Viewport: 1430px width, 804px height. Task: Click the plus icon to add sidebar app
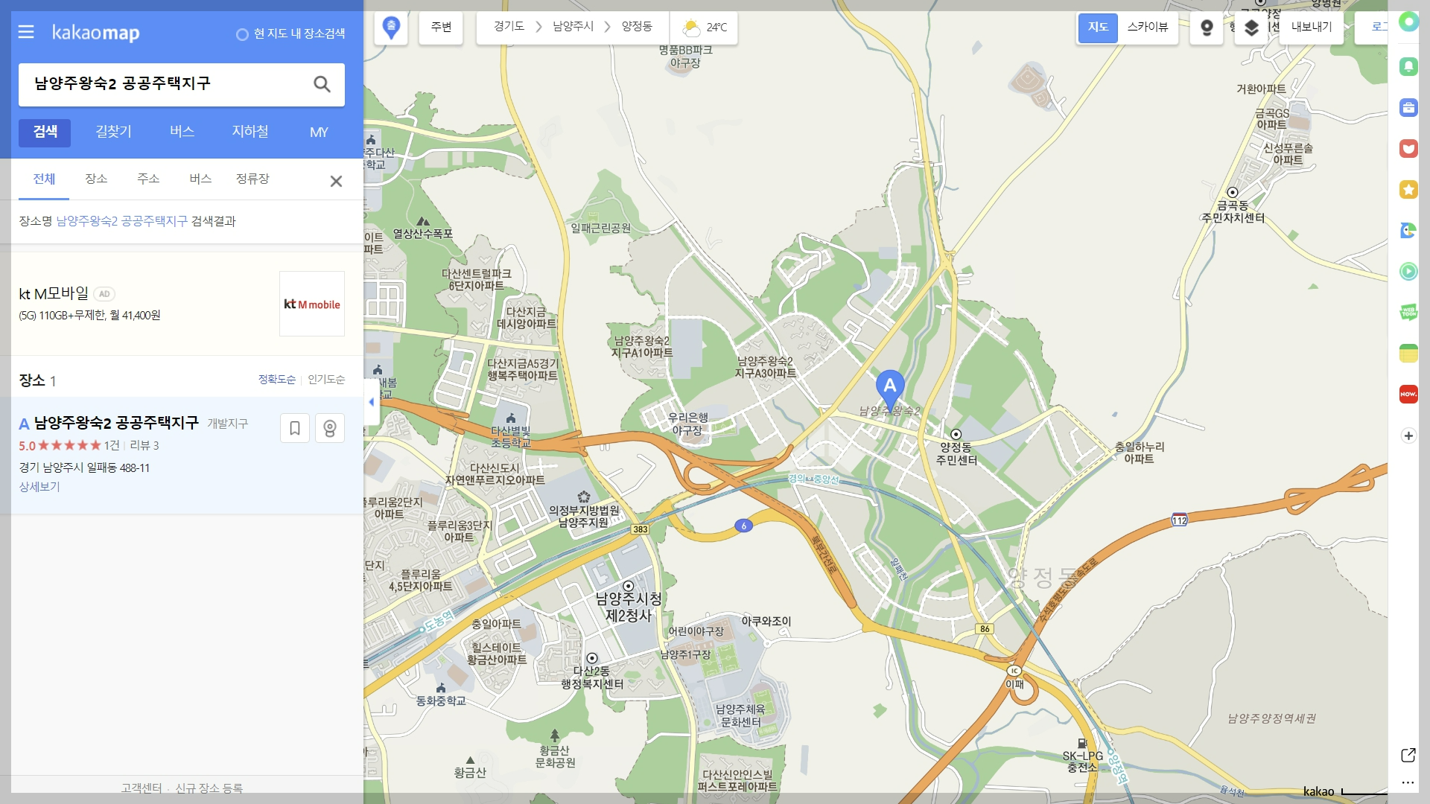point(1408,435)
